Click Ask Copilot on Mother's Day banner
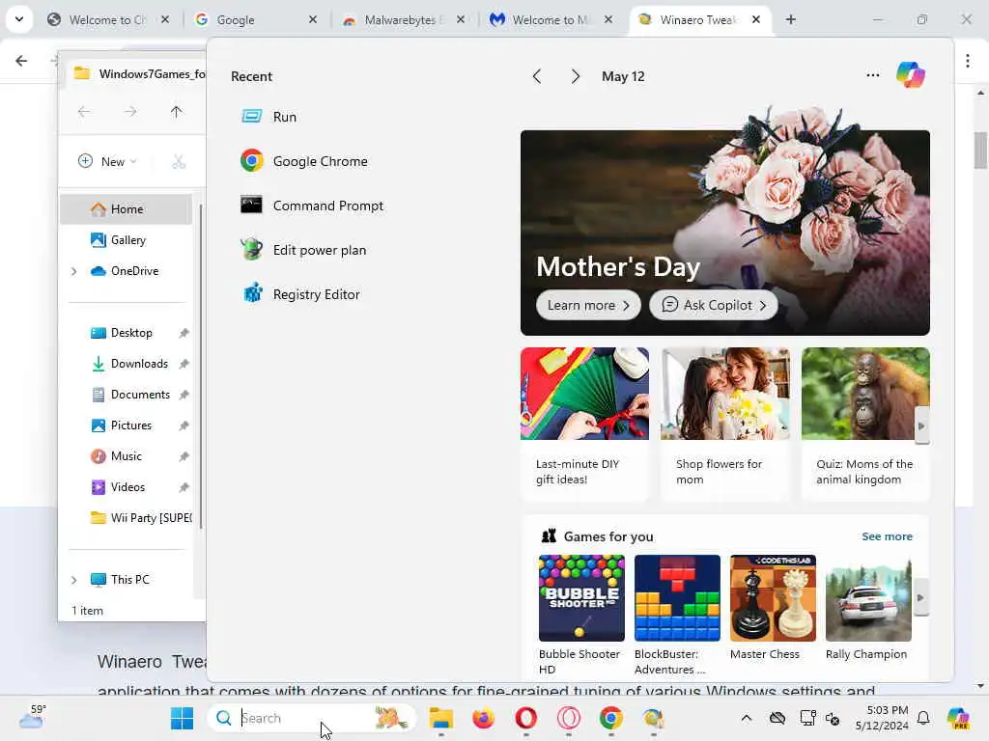This screenshot has width=989, height=741. [x=714, y=305]
